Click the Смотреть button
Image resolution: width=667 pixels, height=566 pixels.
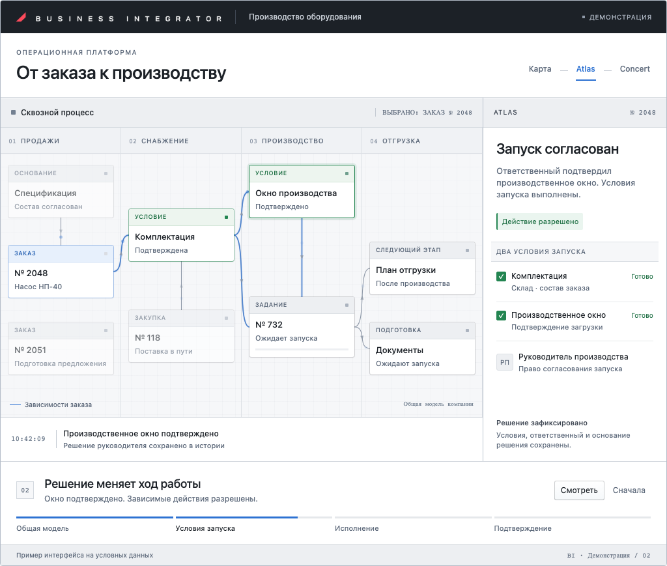click(x=579, y=490)
